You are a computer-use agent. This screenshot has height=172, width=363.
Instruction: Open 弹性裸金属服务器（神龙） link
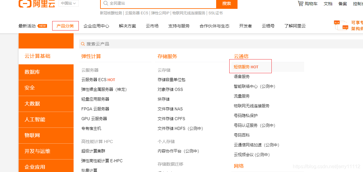point(104,89)
